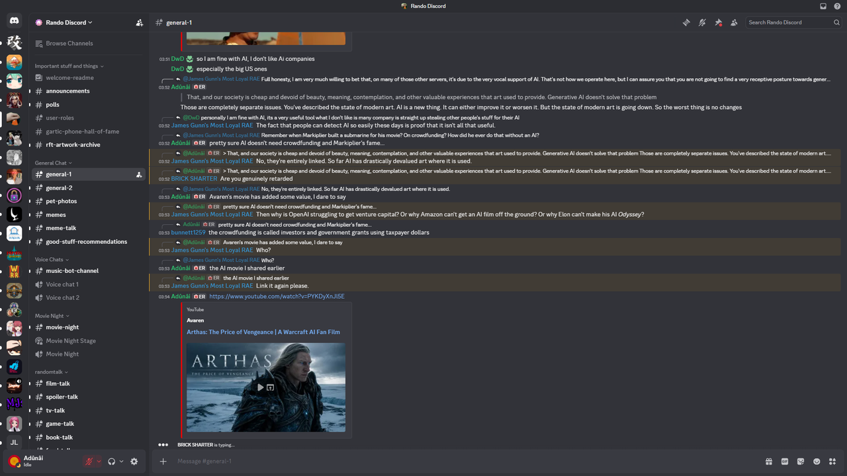
Task: Collapse General Chat category
Action: (x=53, y=163)
